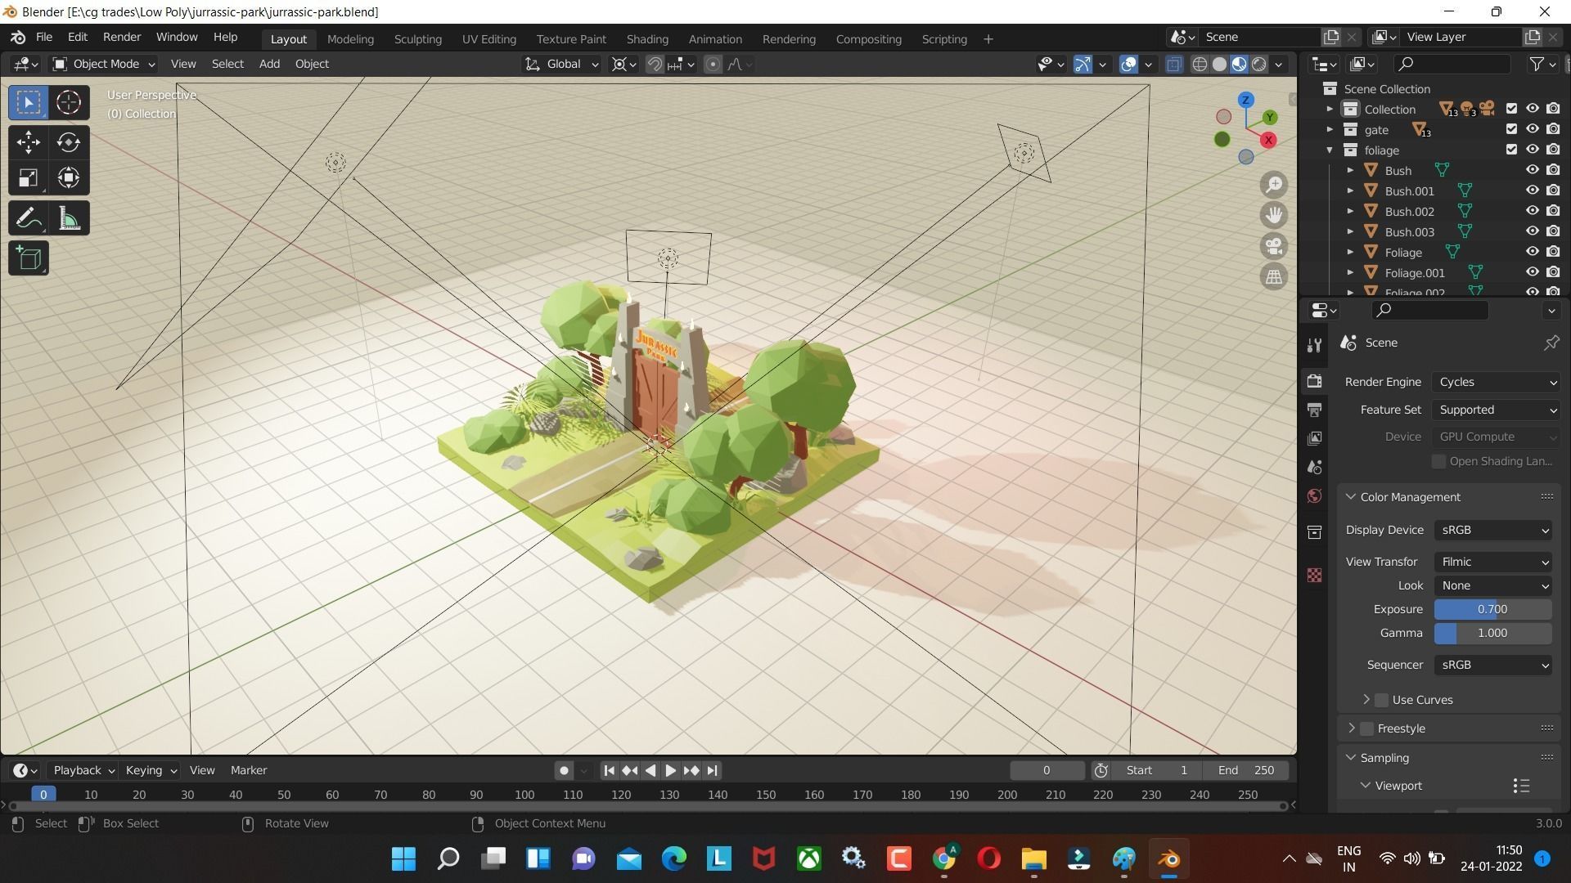1571x883 pixels.
Task: Open the World properties tab
Action: (1315, 495)
